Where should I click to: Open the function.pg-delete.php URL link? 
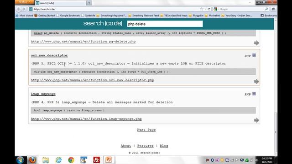[x=83, y=41]
